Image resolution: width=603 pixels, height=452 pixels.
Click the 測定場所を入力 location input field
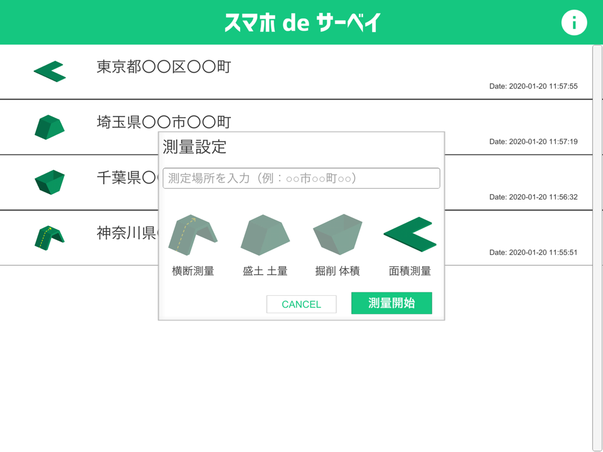301,178
